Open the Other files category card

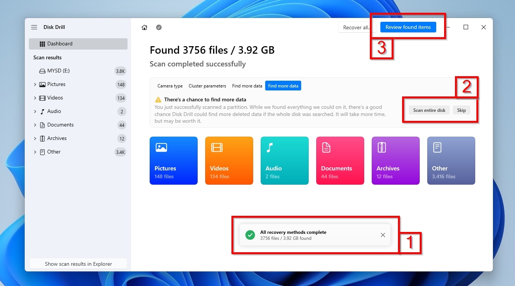[451, 161]
